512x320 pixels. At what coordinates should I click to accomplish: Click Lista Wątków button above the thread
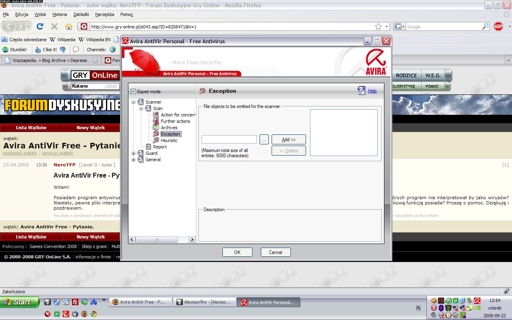click(x=31, y=128)
